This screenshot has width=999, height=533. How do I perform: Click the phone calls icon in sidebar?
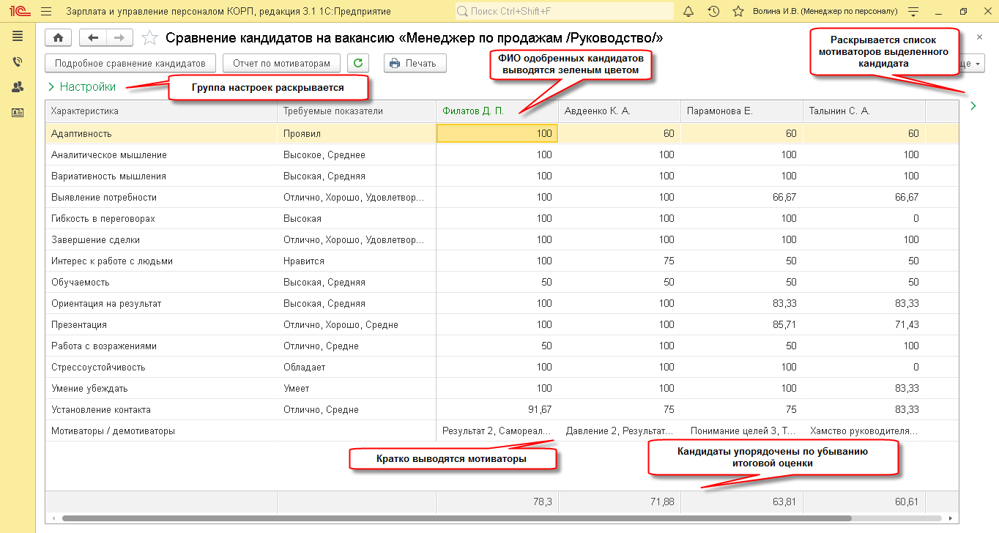pyautogui.click(x=18, y=62)
